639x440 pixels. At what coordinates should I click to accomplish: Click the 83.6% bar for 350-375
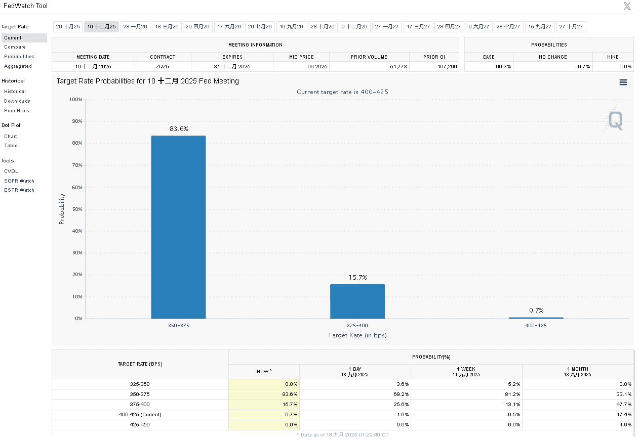pos(178,227)
